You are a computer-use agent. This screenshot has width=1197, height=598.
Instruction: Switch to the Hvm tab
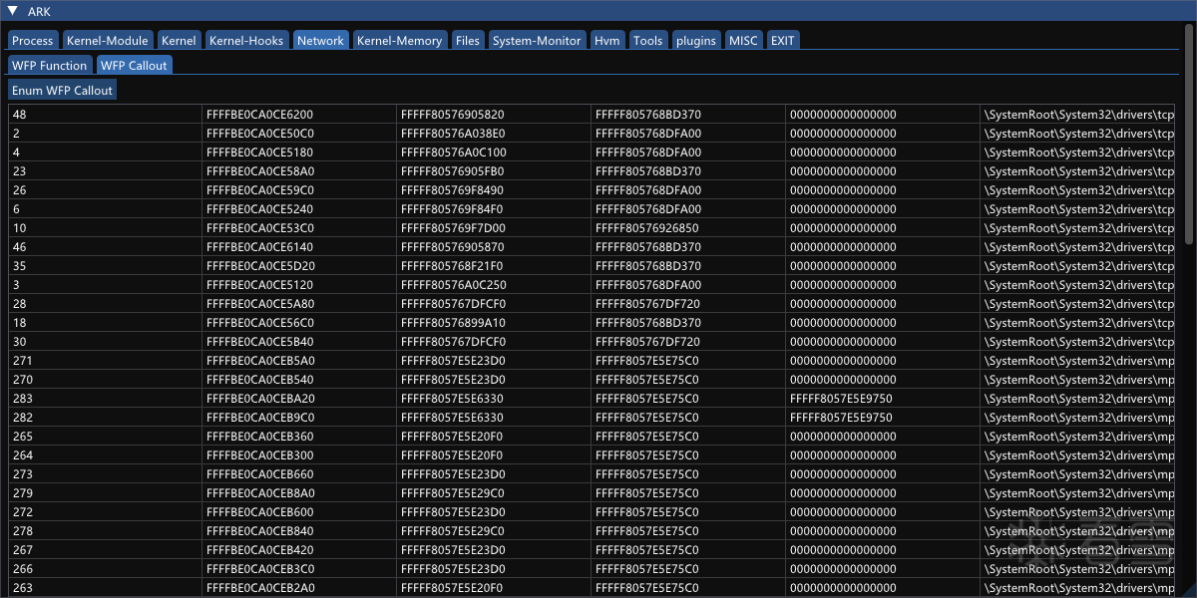point(607,41)
